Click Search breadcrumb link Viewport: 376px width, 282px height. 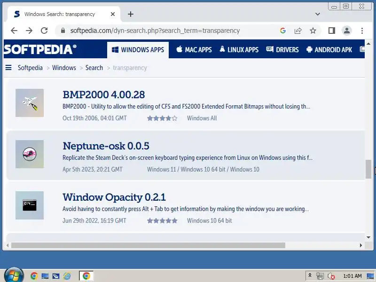94,68
